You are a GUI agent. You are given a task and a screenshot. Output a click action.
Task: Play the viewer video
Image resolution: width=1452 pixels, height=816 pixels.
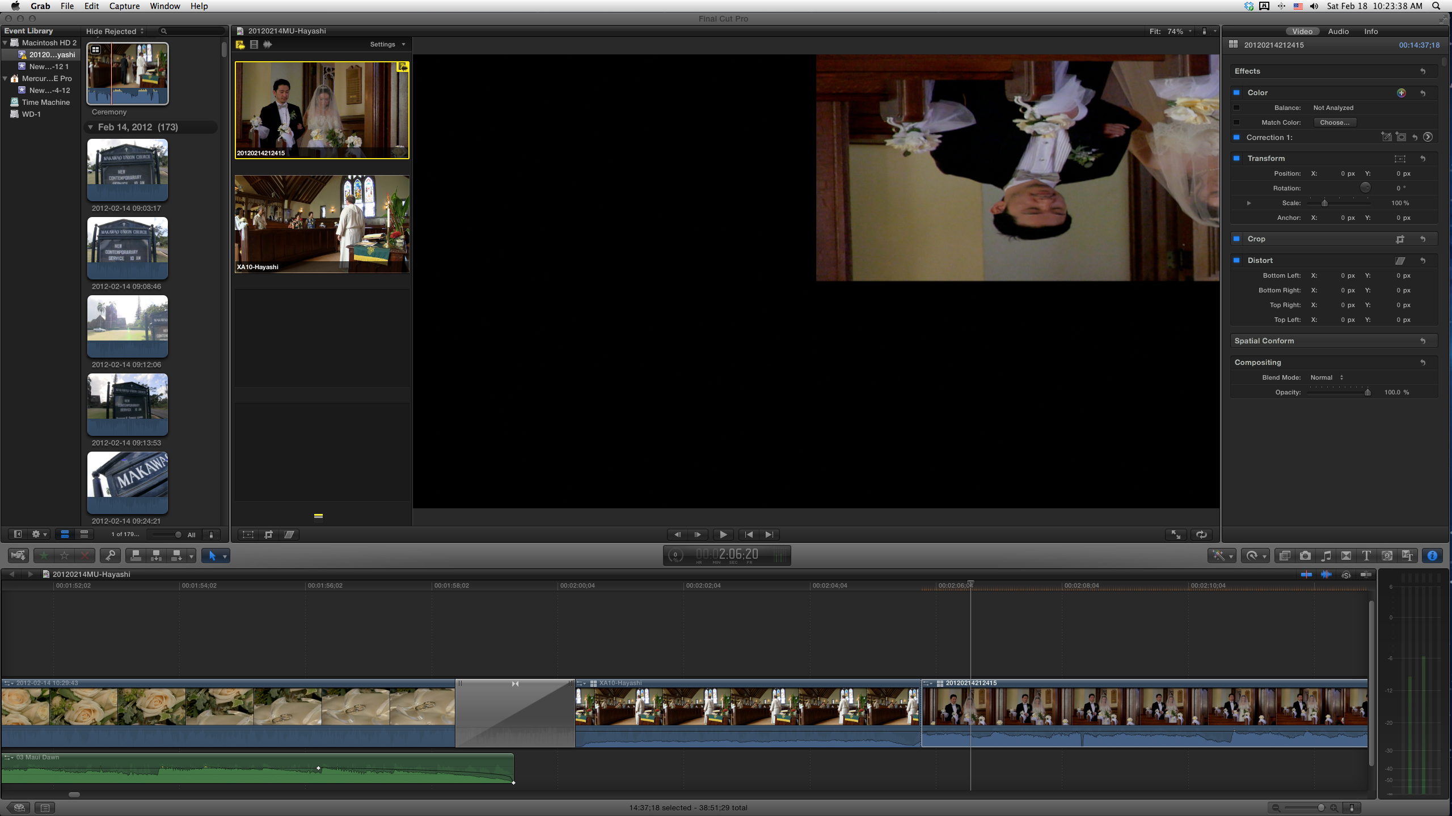tap(723, 534)
